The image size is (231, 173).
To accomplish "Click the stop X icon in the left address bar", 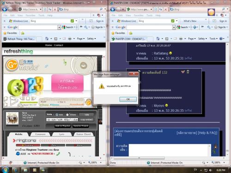I will point(55,9).
